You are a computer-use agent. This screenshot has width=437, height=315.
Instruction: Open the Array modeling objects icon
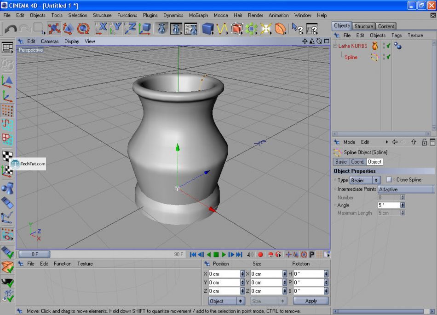click(x=251, y=29)
